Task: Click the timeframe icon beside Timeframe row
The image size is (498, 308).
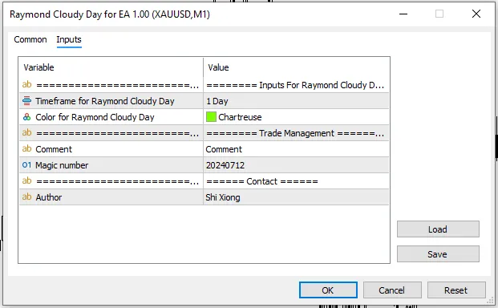Action: pyautogui.click(x=27, y=101)
